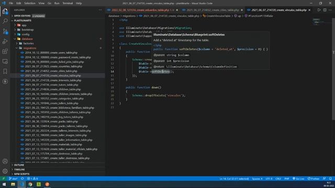Viewport: 335px width, 188px height.
Task: Open create_password_resets_table.php file
Action: (58, 57)
